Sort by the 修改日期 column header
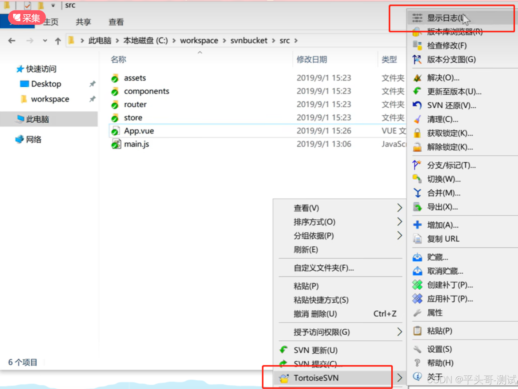 312,59
